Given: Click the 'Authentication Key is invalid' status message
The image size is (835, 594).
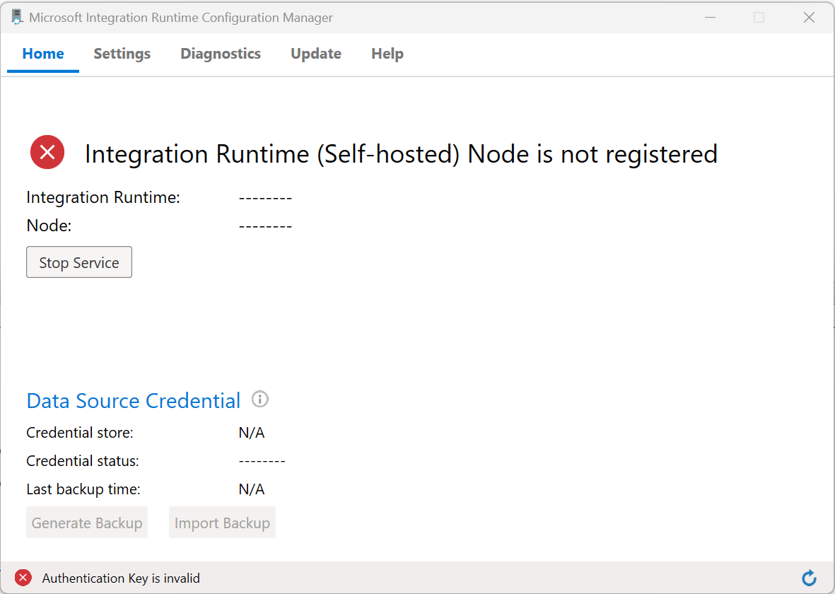Looking at the screenshot, I should coord(121,578).
